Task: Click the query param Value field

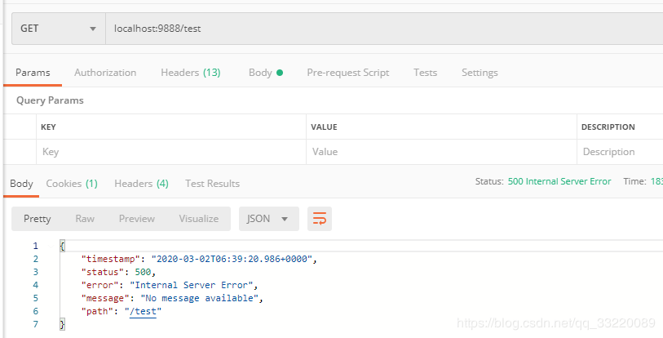Action: click(440, 152)
